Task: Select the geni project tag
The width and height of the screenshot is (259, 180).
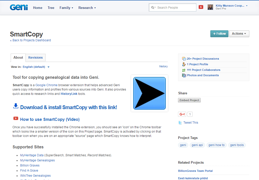Action: (183, 145)
